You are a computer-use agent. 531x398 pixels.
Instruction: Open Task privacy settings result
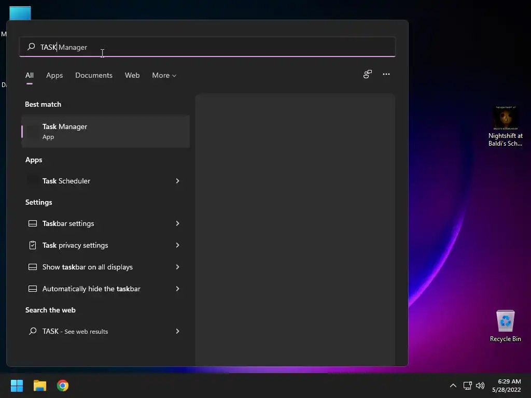[x=105, y=245]
